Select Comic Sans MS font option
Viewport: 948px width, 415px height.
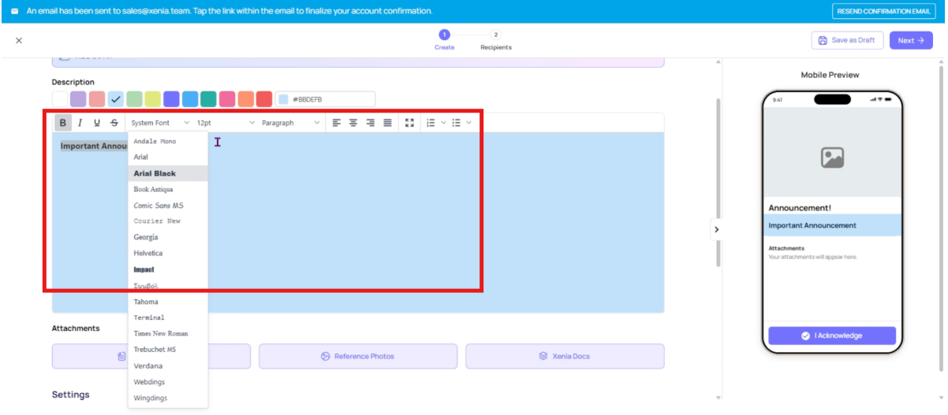coord(159,206)
